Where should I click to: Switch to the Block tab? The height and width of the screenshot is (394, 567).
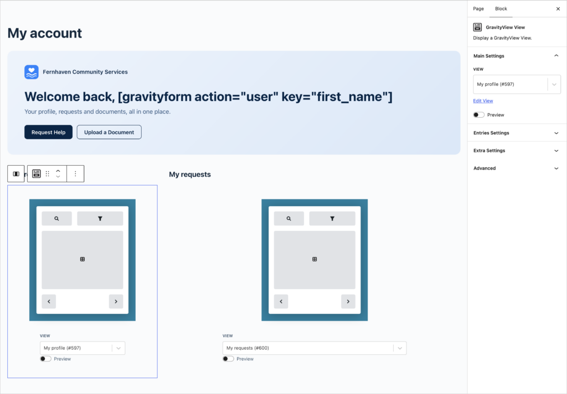501,9
